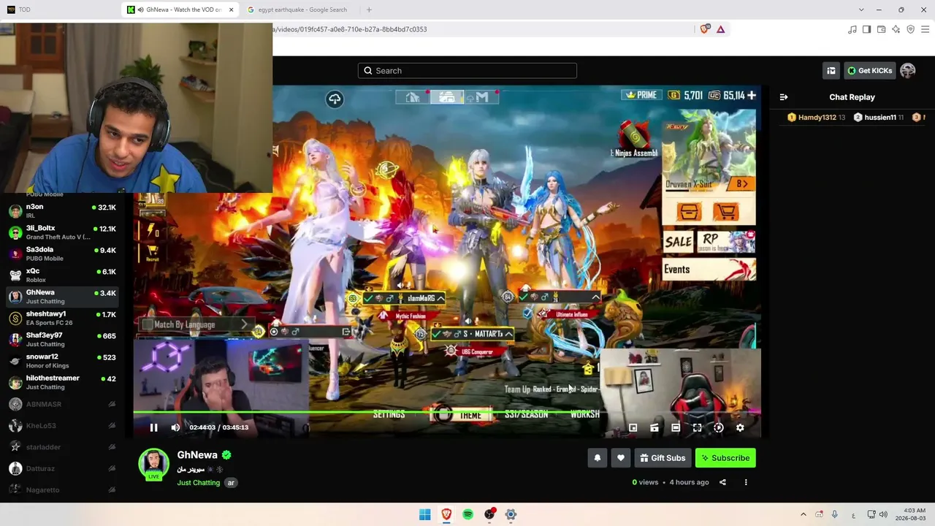This screenshot has height=526, width=935.
Task: Enter fullscreen video mode
Action: (x=697, y=427)
